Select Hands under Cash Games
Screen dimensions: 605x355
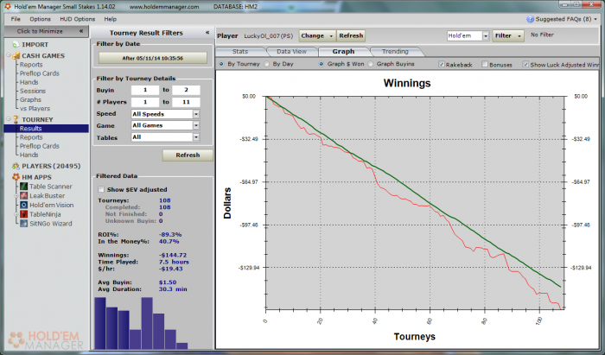pos(29,82)
